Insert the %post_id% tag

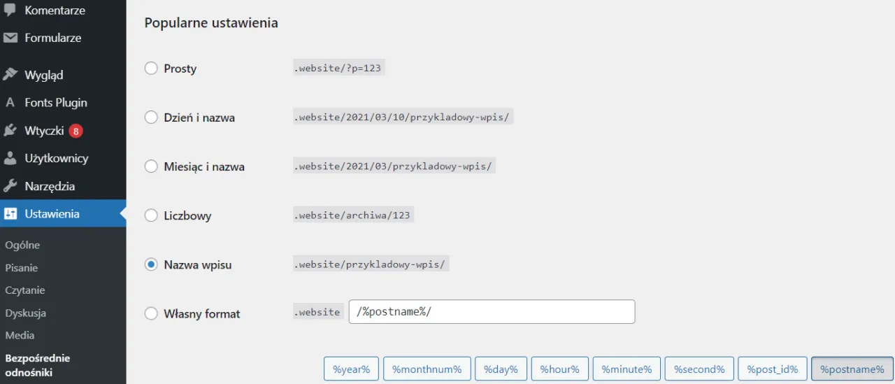tap(773, 369)
